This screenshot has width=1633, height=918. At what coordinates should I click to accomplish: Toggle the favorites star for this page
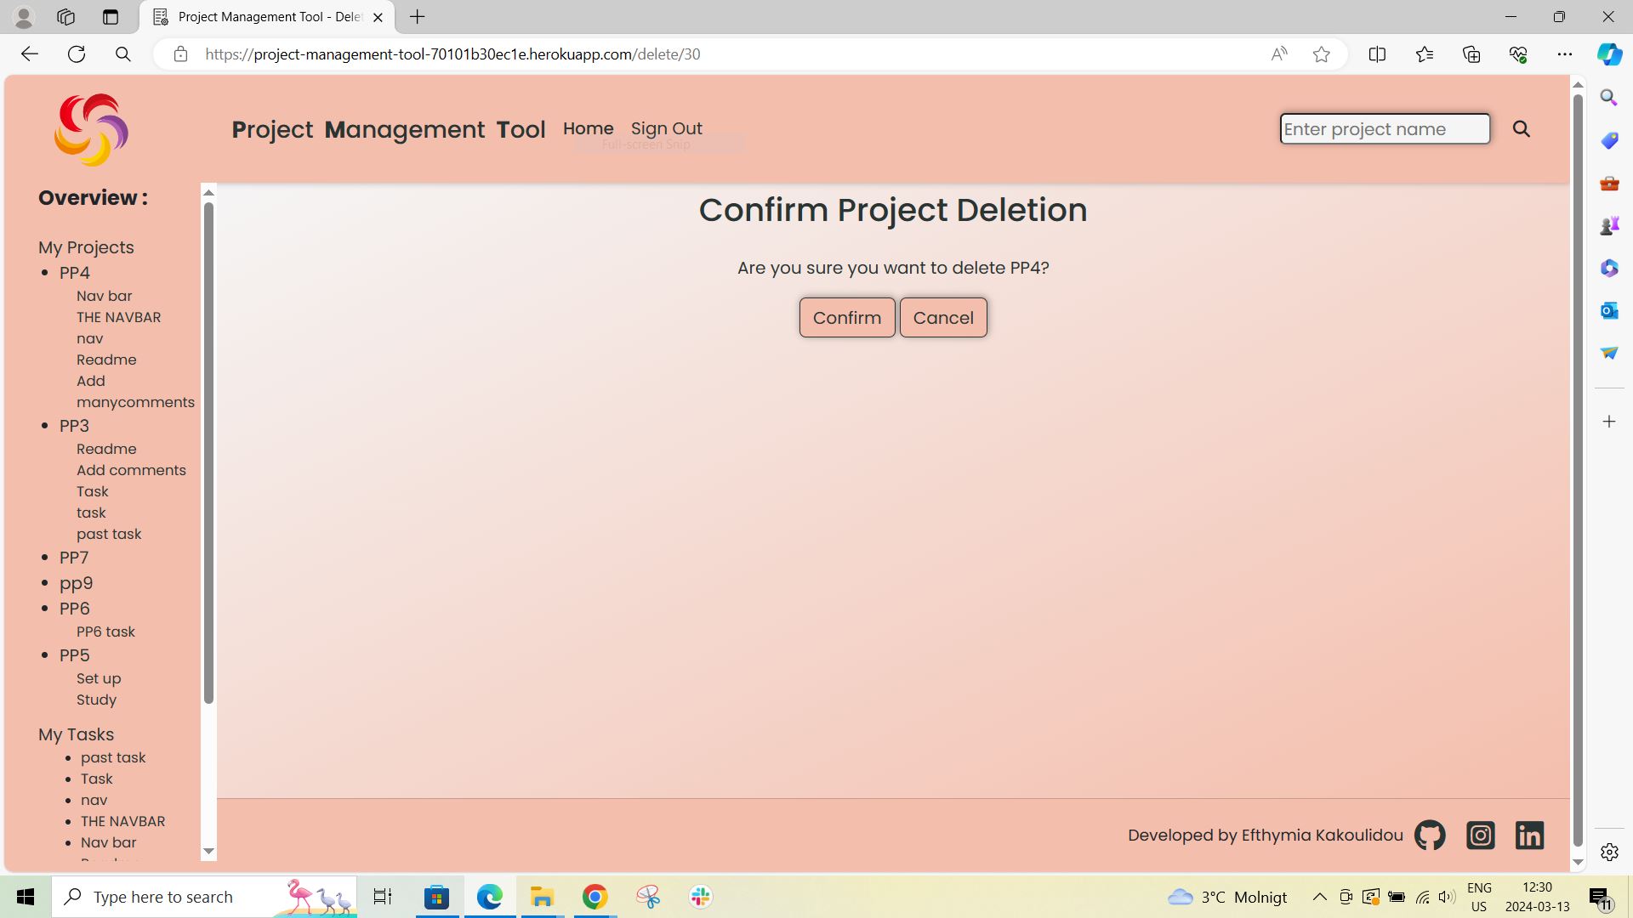pos(1321,54)
